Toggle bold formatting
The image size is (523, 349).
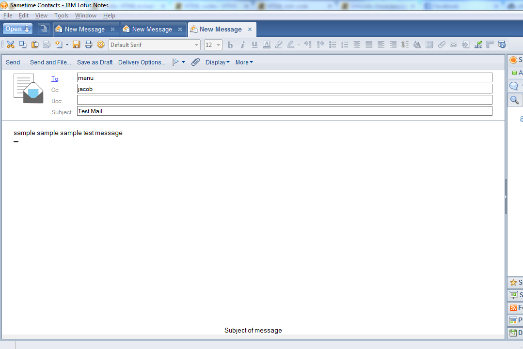pyautogui.click(x=230, y=45)
